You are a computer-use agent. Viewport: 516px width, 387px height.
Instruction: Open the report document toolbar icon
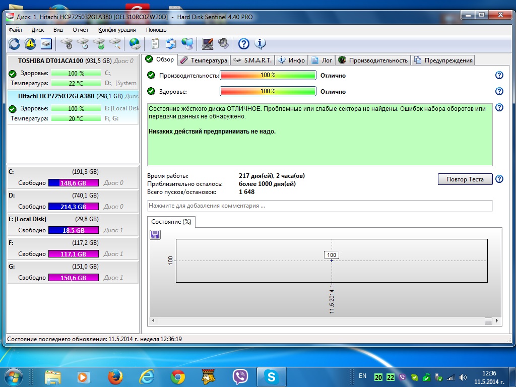pos(154,44)
